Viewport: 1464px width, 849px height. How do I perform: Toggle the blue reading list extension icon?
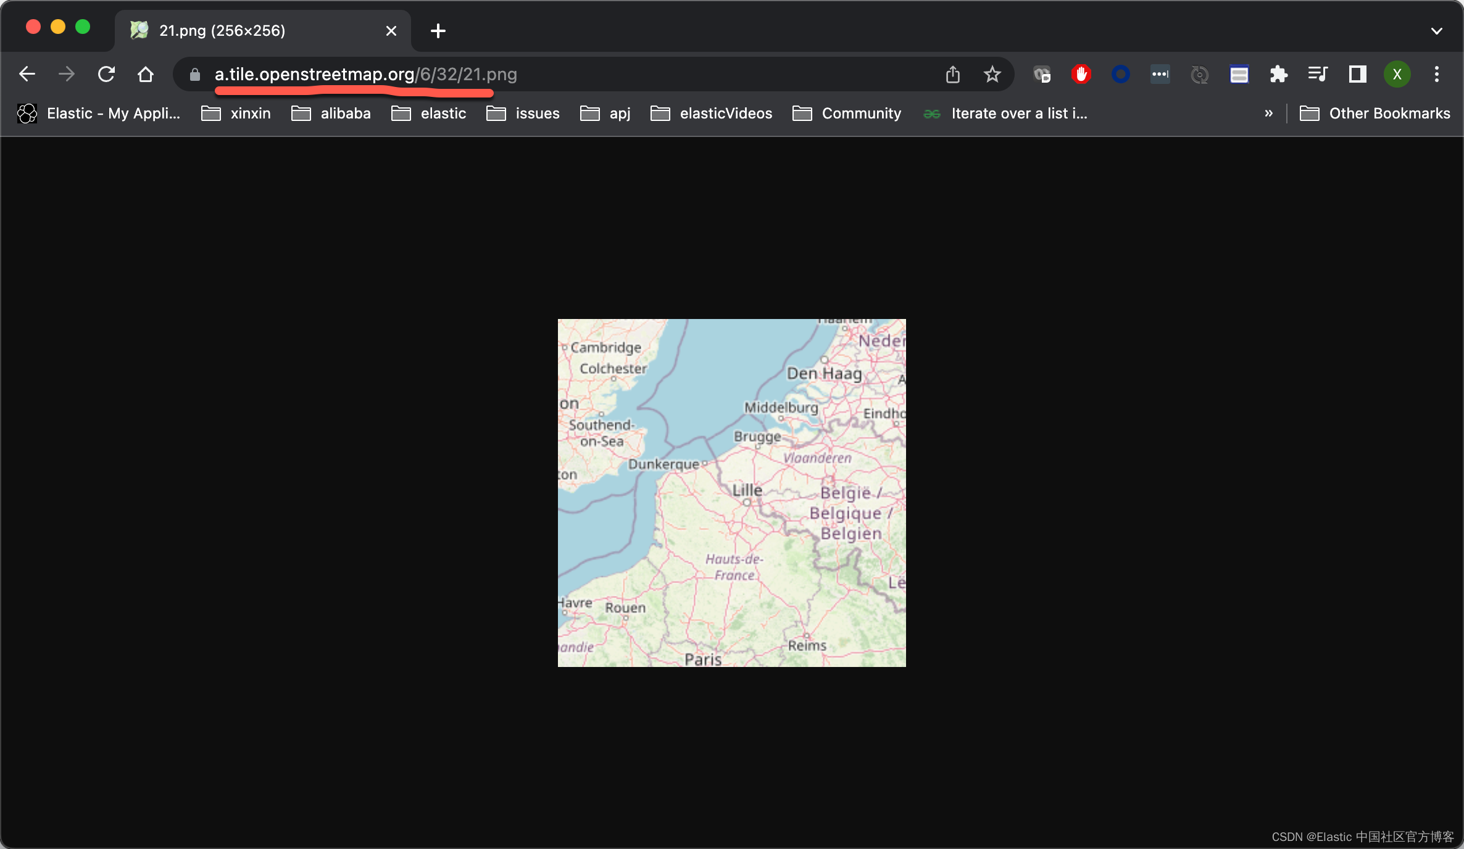[x=1239, y=74]
